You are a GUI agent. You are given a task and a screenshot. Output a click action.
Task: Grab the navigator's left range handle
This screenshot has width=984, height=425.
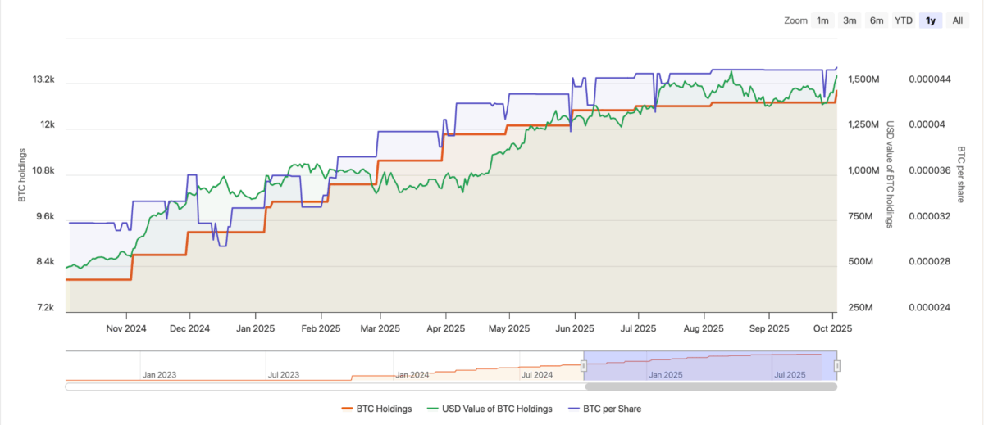tap(585, 365)
